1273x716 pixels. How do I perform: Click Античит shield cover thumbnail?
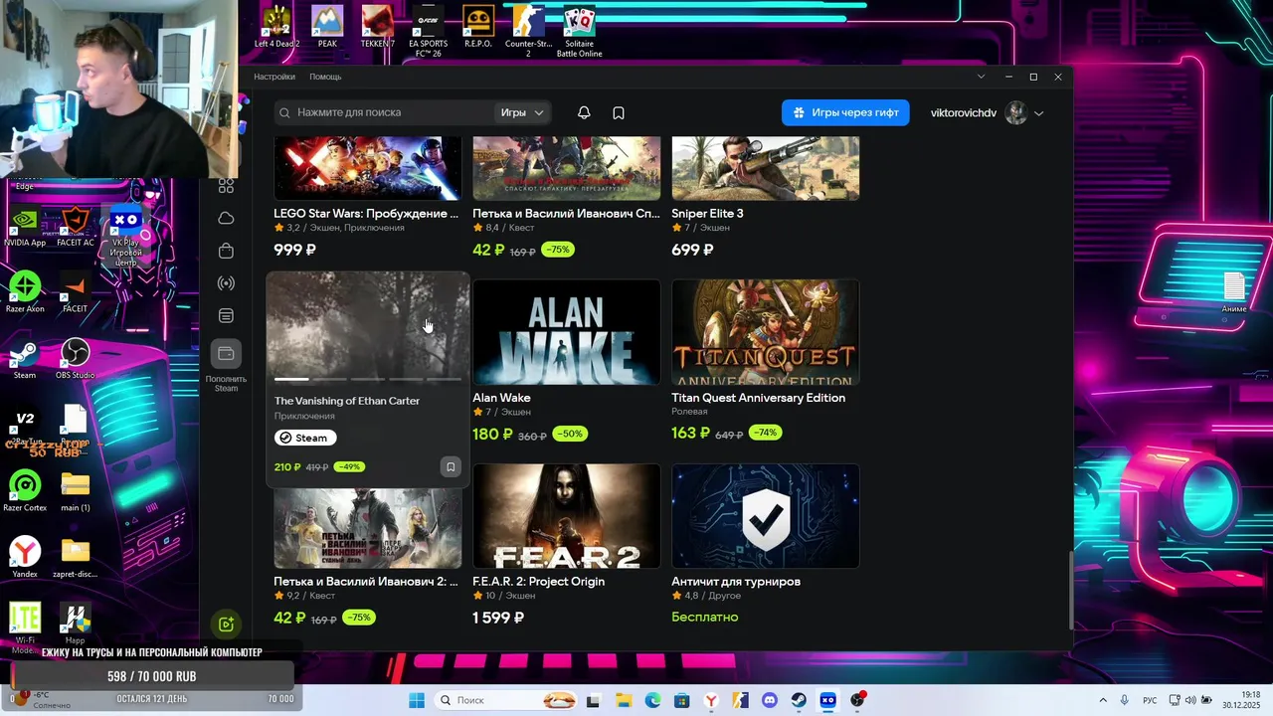point(766,516)
